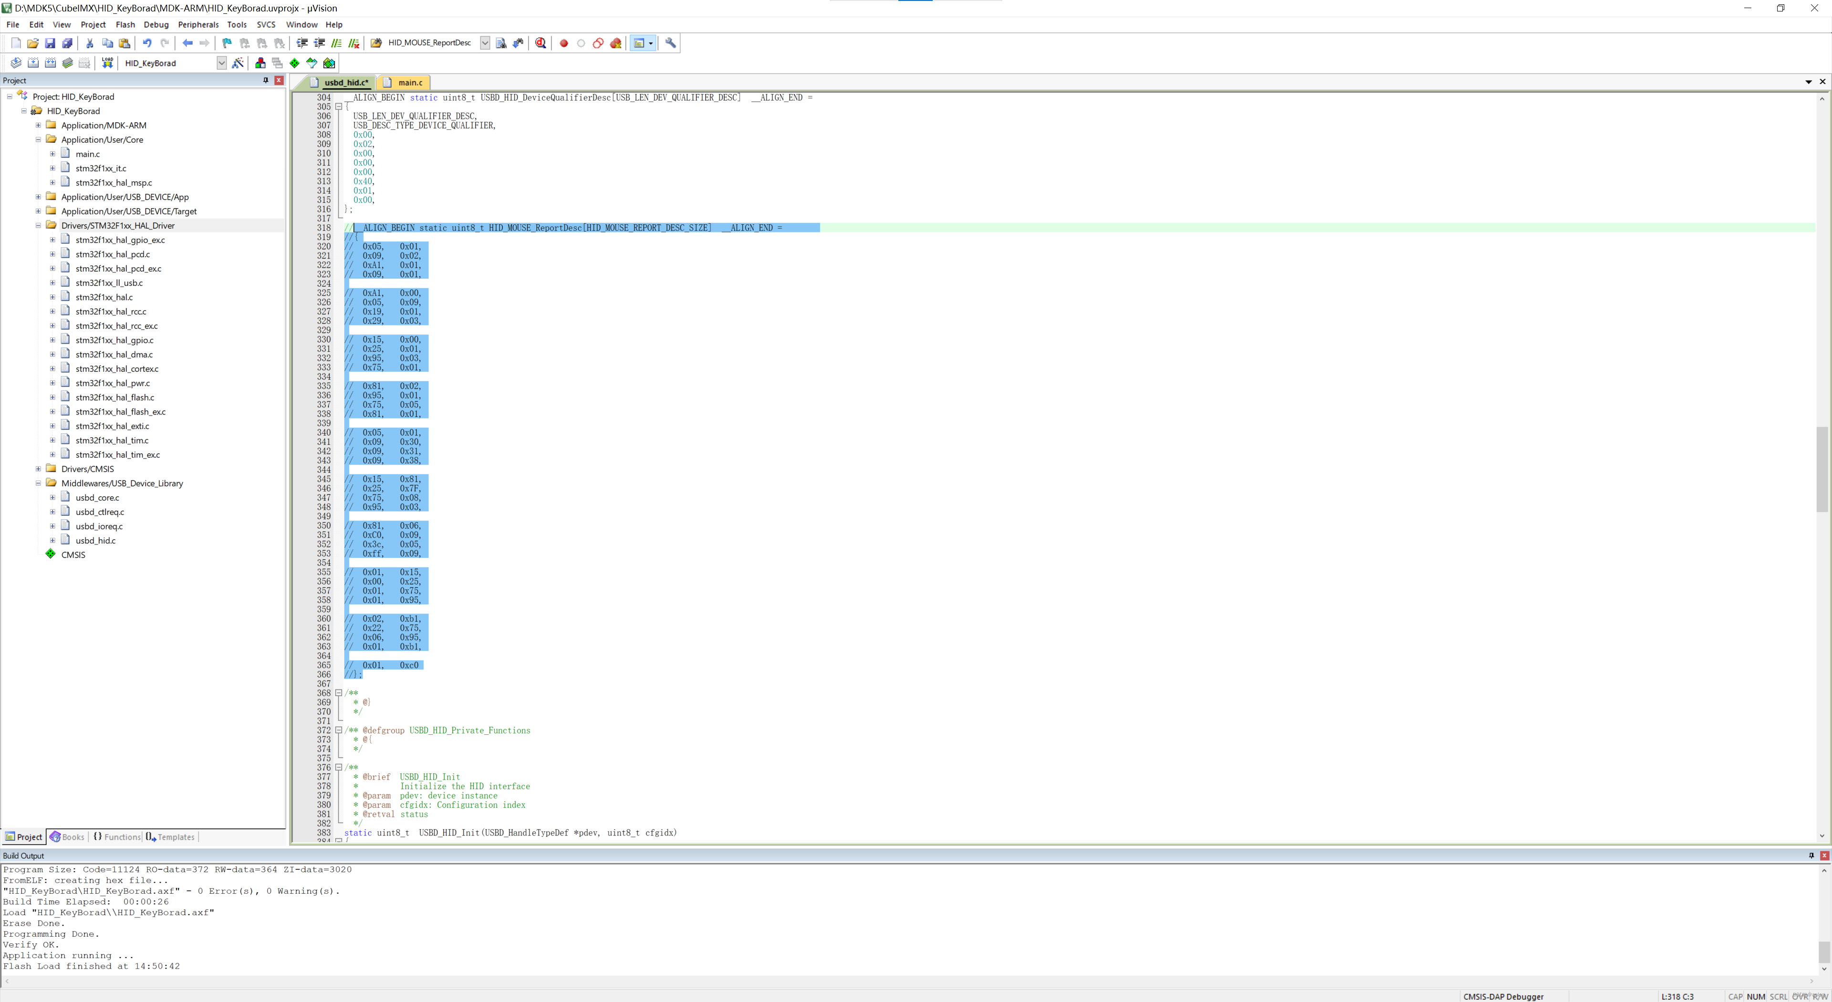This screenshot has height=1002, width=1832.
Task: Open the HID_MOUSE_ReportDesc find dropdown arrow
Action: coord(485,43)
